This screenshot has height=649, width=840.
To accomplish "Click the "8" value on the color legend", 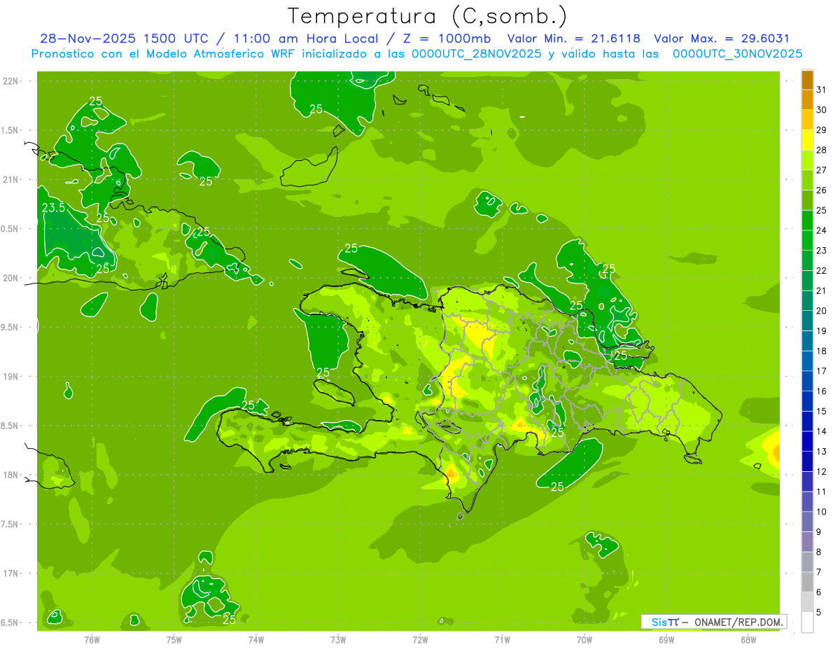I will (x=819, y=552).
